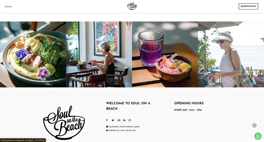Click the gray back-to-top arrow button
The height and width of the screenshot is (142, 264).
254,125
